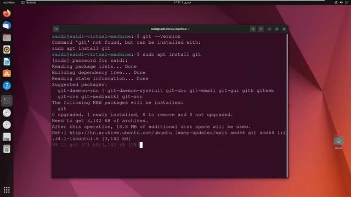This screenshot has width=351, height=197.
Task: Open Firefox from the dock
Action: [x=7, y=13]
